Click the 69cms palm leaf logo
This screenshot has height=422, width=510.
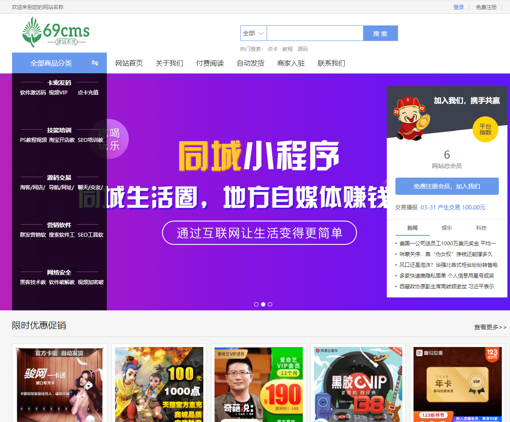click(x=56, y=32)
